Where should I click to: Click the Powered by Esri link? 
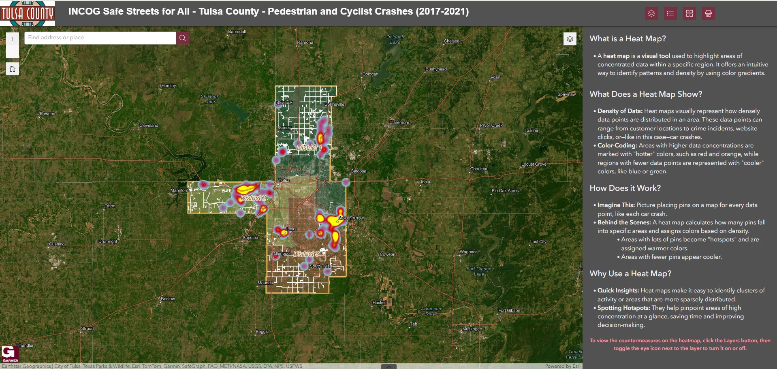tap(562, 366)
